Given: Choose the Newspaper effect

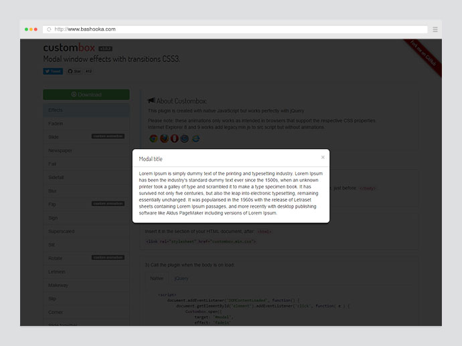Looking at the screenshot, I should 86,150.
